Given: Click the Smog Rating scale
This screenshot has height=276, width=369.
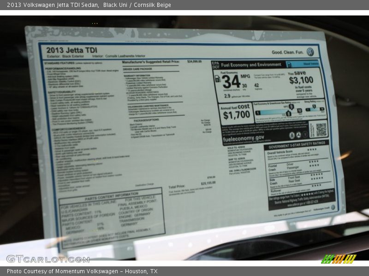Looking at the screenshot, I should point(315,109).
